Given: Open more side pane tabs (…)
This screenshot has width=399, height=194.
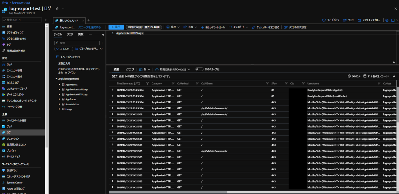Looking at the screenshot, I should [x=90, y=34].
